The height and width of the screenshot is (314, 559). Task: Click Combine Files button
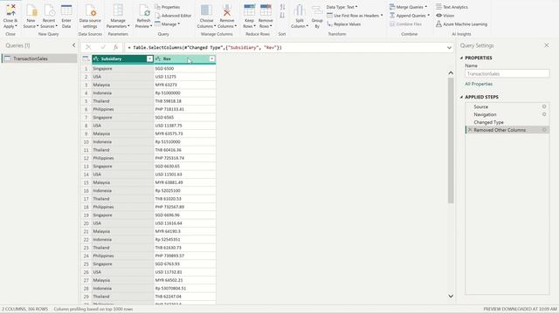coord(405,24)
